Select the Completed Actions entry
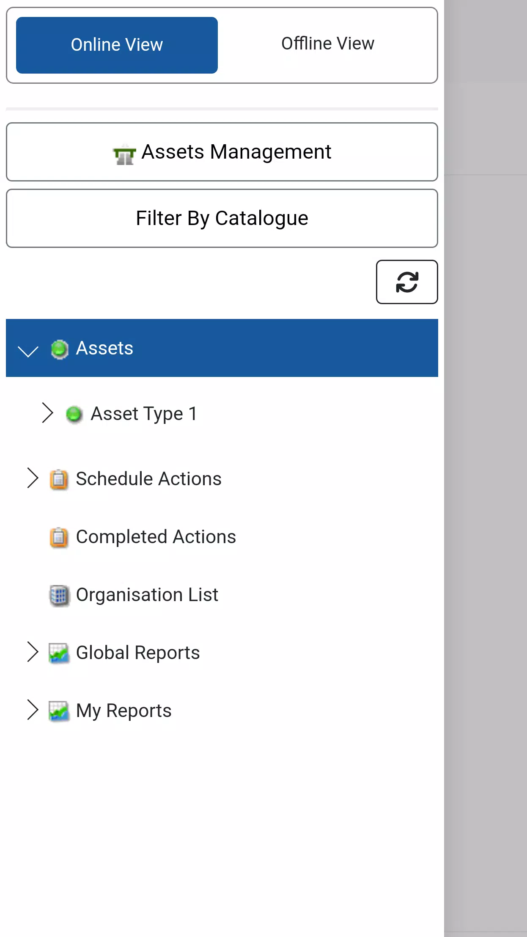Image resolution: width=527 pixels, height=937 pixels. point(155,537)
